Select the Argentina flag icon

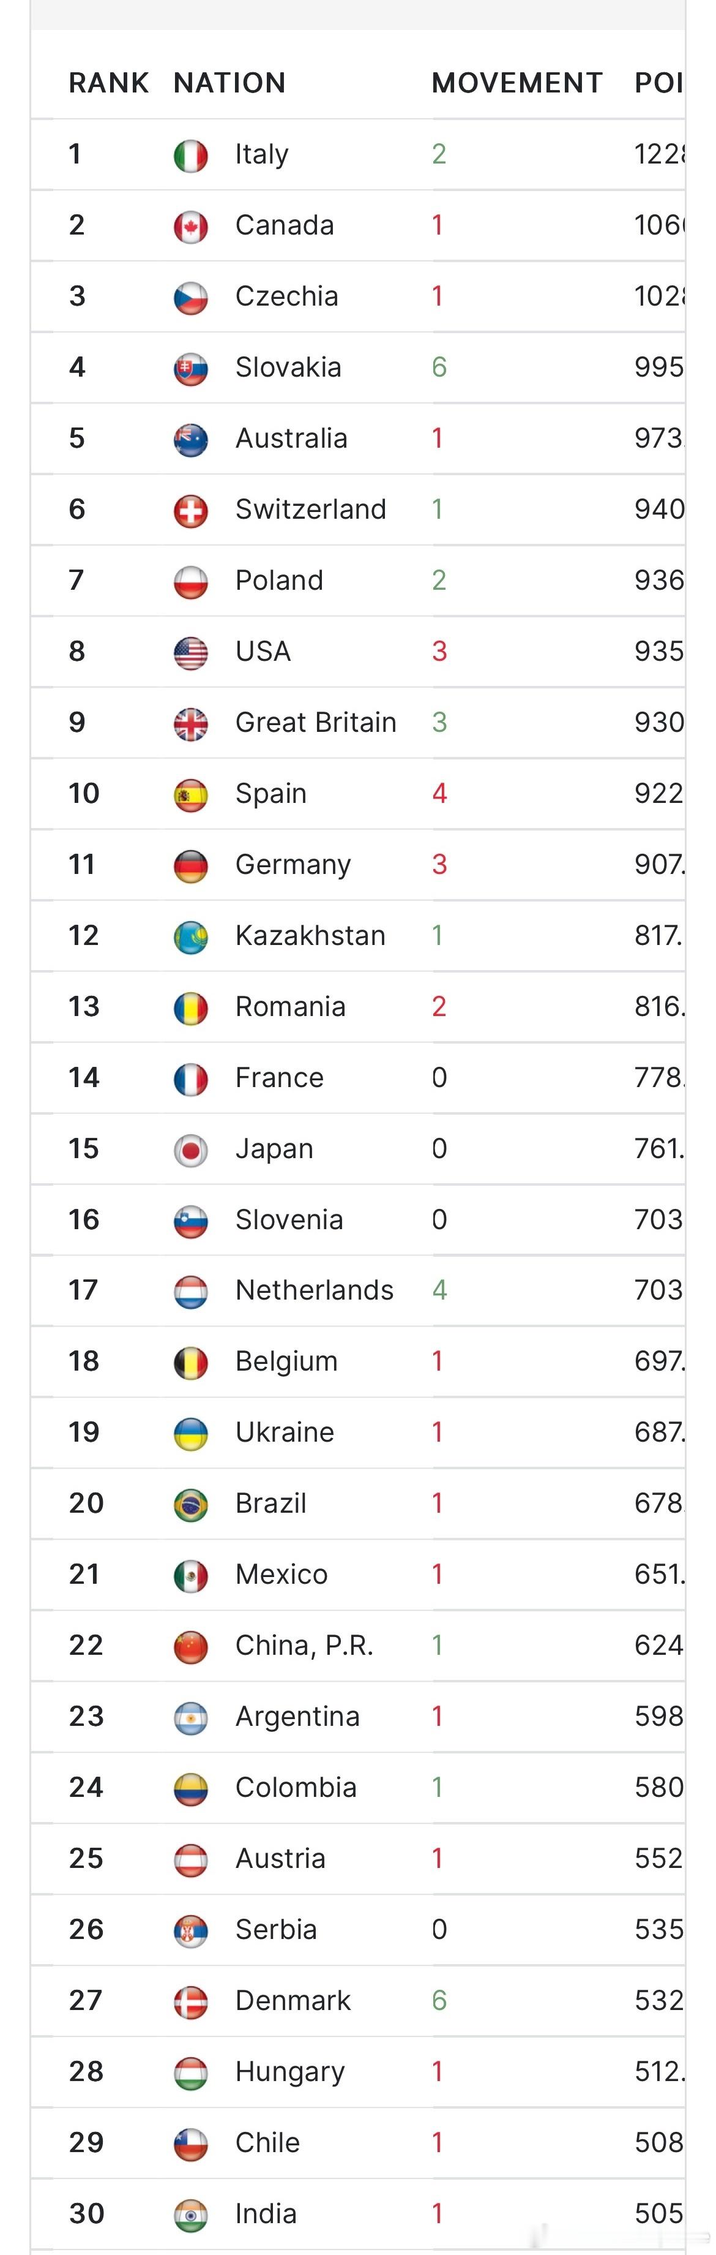tap(190, 1717)
